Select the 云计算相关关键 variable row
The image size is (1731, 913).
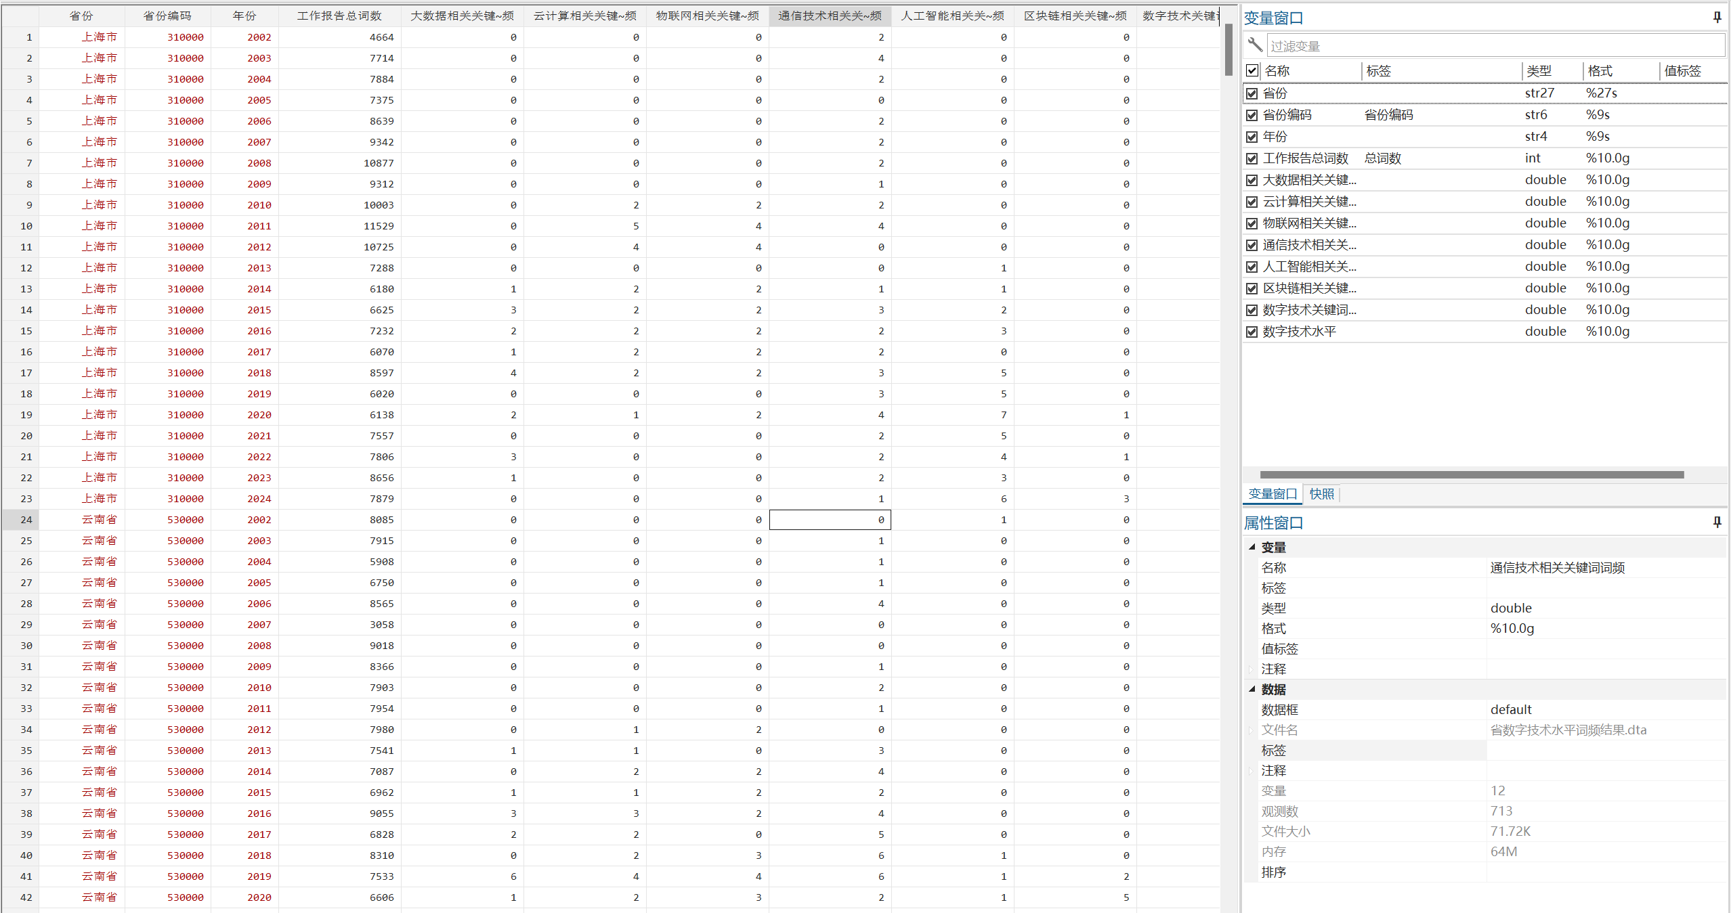click(1309, 202)
